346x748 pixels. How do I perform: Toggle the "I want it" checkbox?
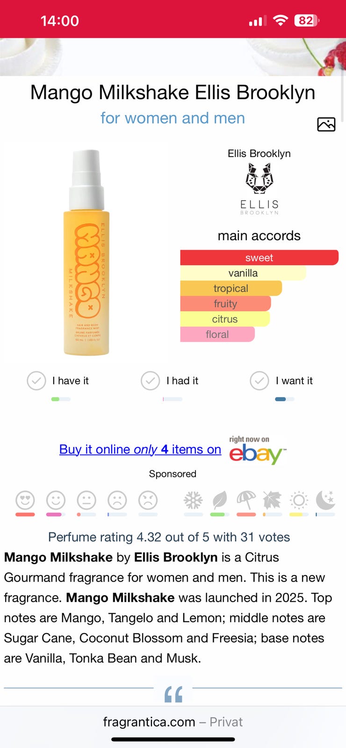pyautogui.click(x=259, y=381)
